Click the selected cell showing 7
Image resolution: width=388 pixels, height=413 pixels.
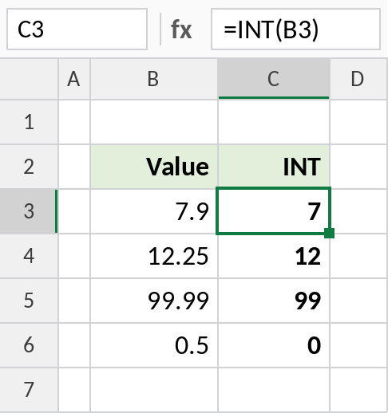click(x=274, y=211)
